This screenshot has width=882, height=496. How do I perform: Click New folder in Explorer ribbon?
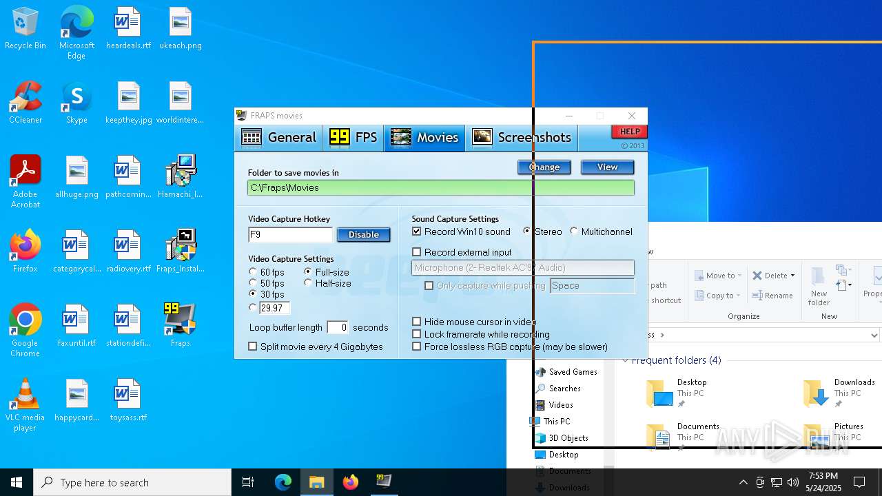point(819,287)
